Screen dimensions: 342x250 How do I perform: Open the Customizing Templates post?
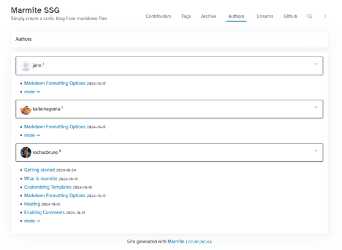(48, 187)
